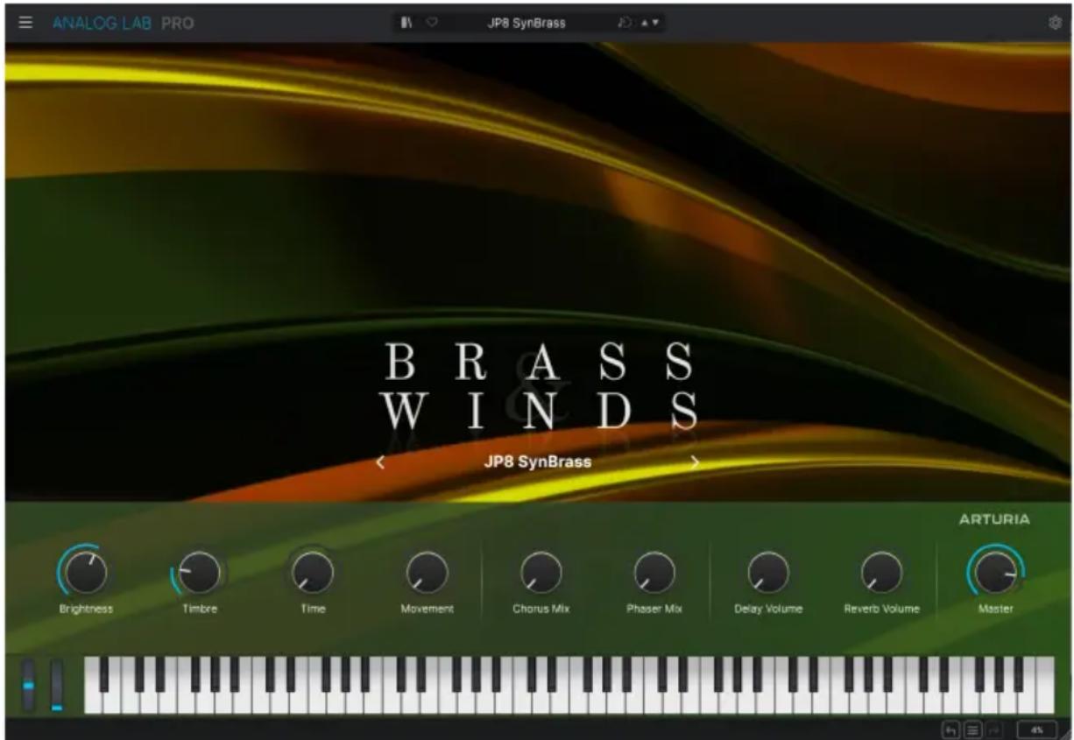
Task: Click the Time knob
Action: 313,573
